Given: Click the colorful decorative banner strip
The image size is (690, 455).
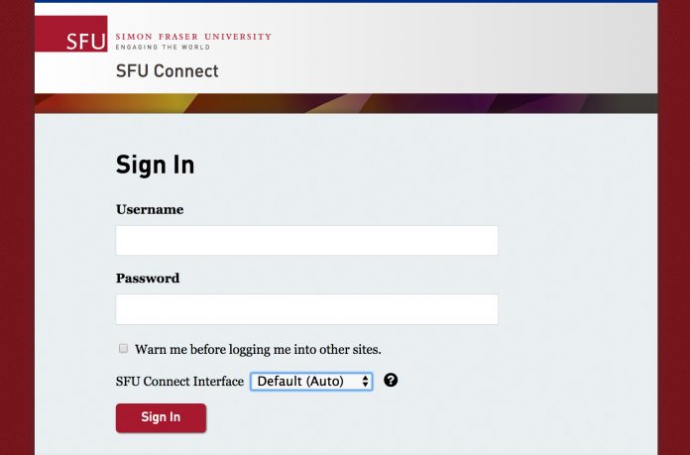Looking at the screenshot, I should [x=346, y=103].
